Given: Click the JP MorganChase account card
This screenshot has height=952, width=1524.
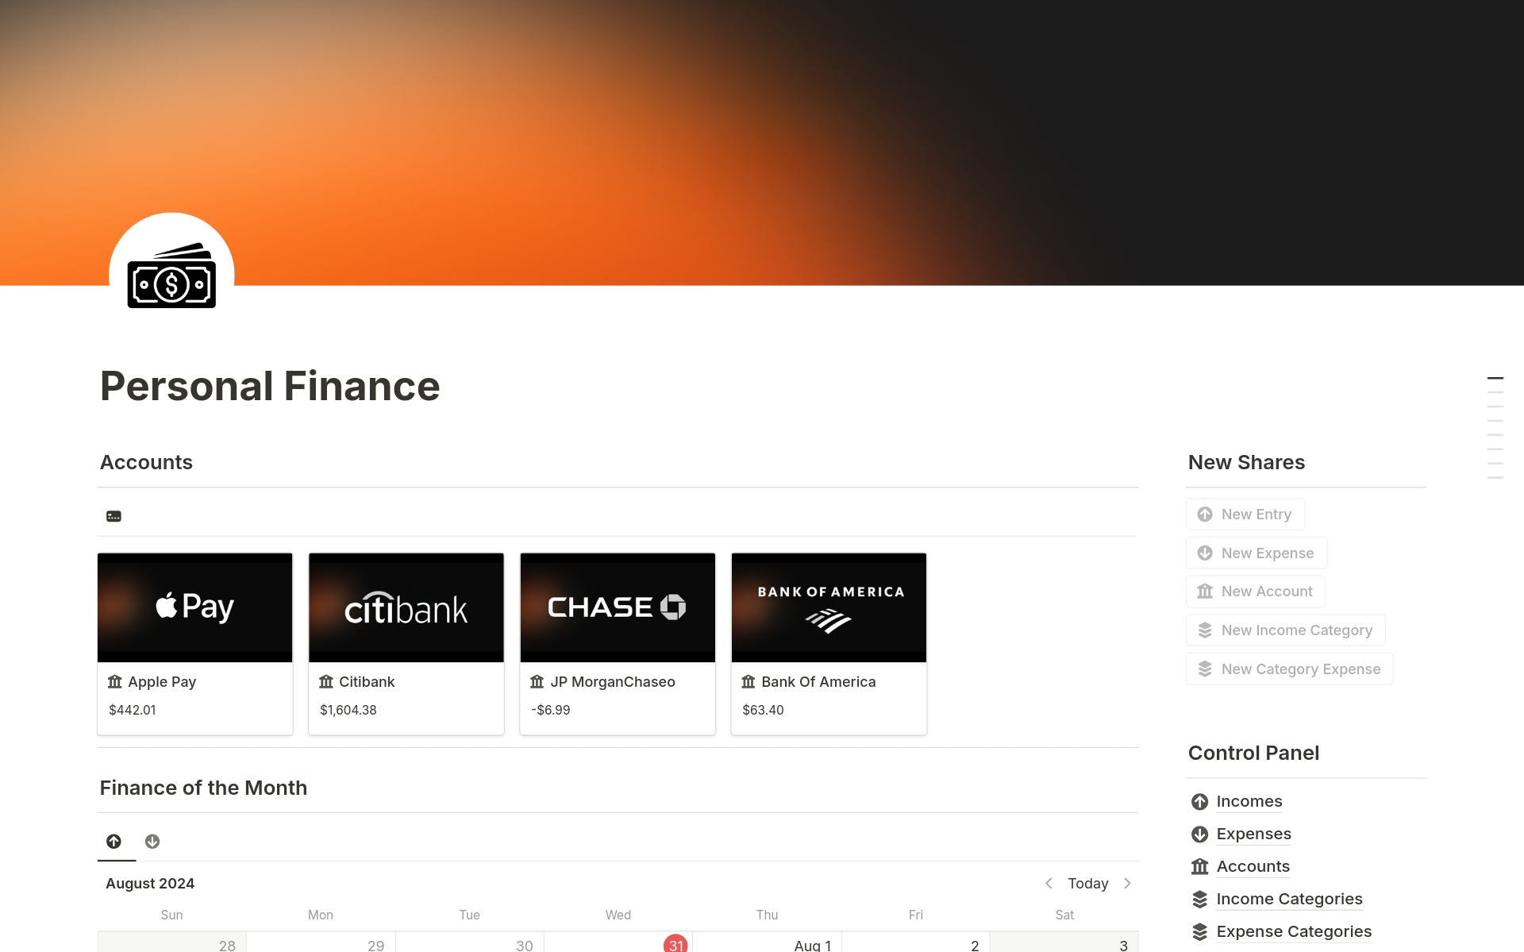Looking at the screenshot, I should 618,642.
